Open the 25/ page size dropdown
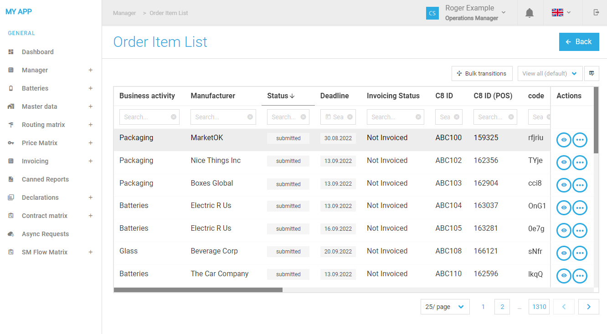Image resolution: width=607 pixels, height=334 pixels. pyautogui.click(x=445, y=307)
